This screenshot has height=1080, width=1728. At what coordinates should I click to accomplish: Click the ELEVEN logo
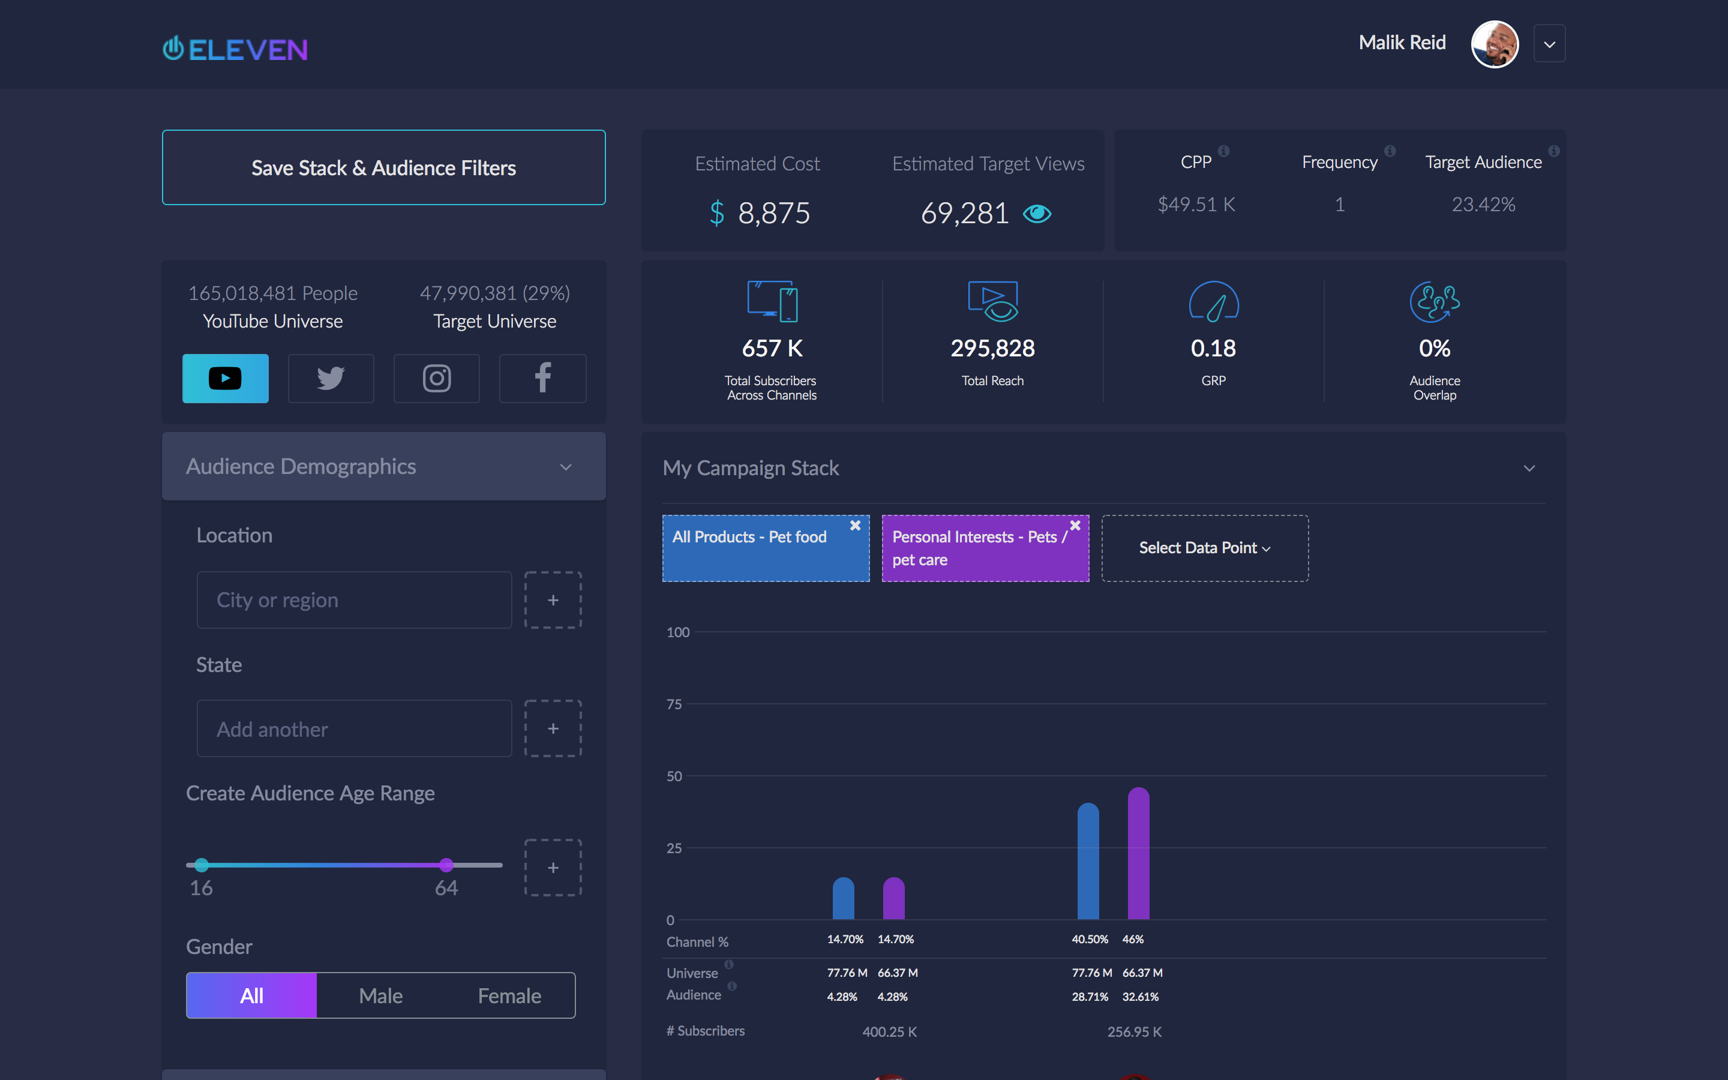coord(235,49)
